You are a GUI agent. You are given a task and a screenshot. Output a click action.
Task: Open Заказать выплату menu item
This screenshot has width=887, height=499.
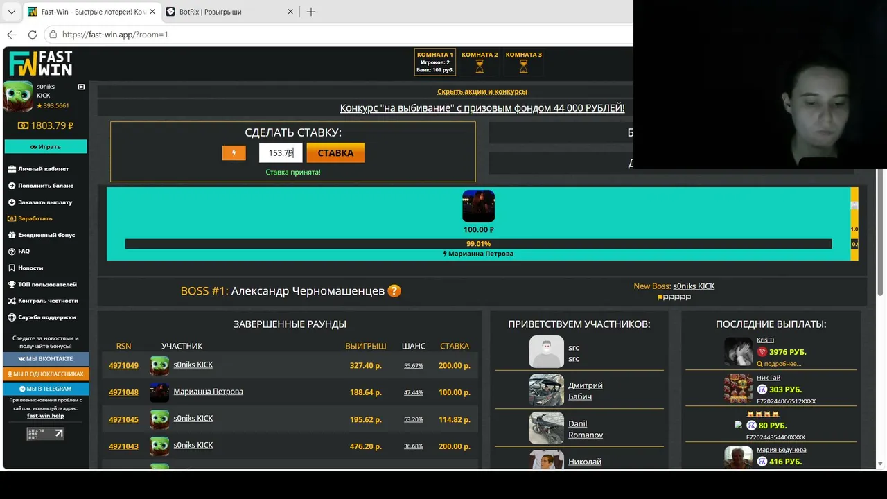tap(45, 202)
